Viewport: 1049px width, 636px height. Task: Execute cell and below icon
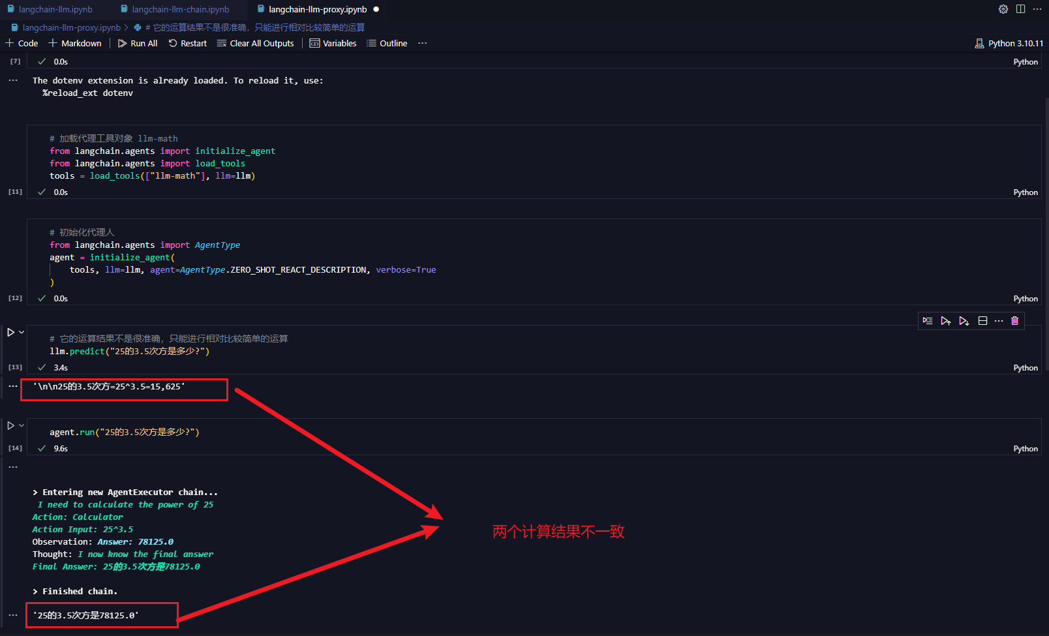click(964, 321)
